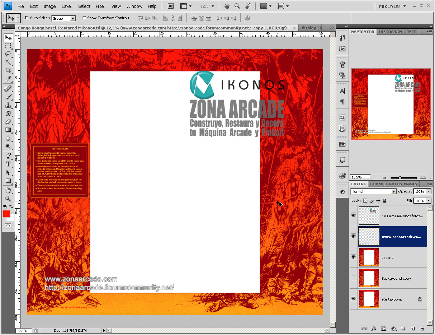
Task: Switch to the Channels tab
Action: (378, 184)
